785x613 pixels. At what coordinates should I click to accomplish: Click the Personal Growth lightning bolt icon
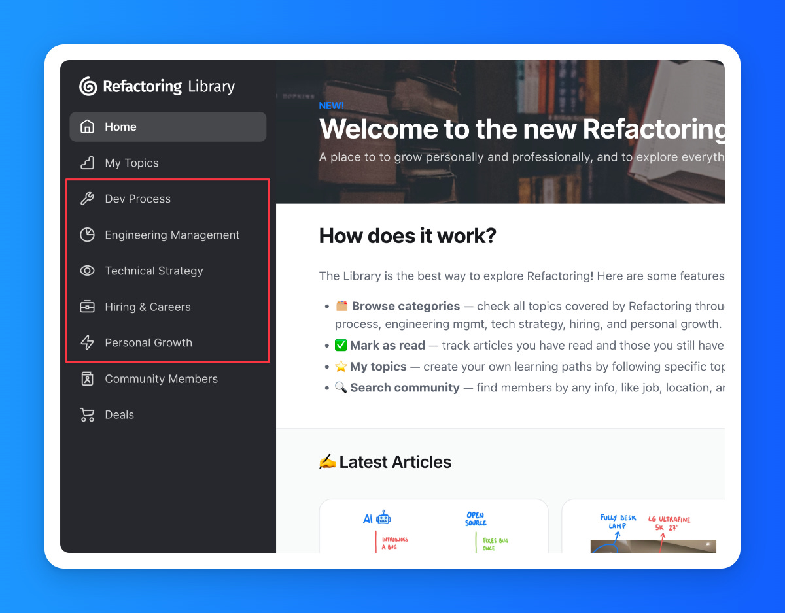(x=87, y=342)
